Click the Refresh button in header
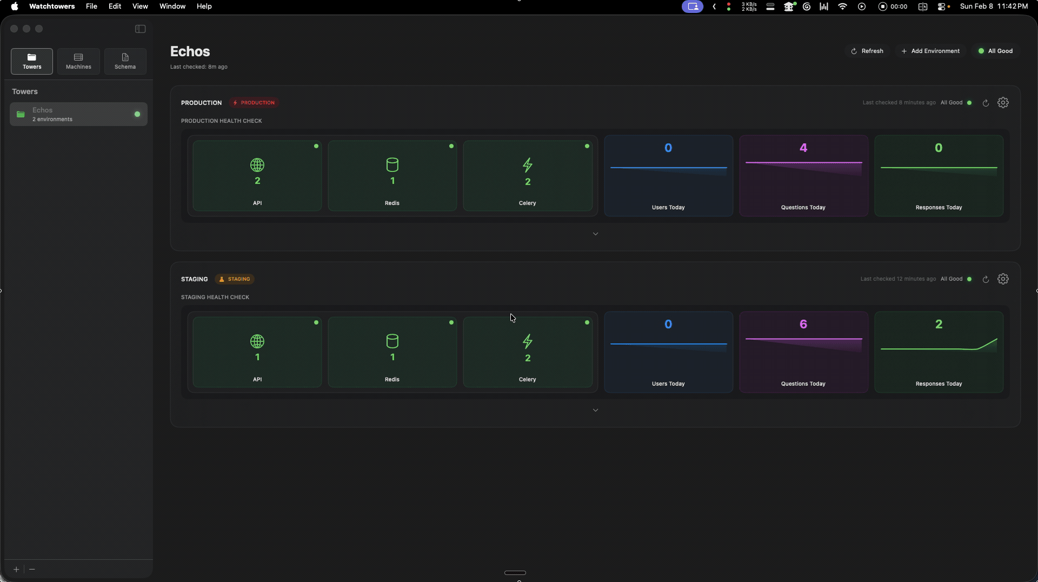Viewport: 1038px width, 582px height. [867, 51]
